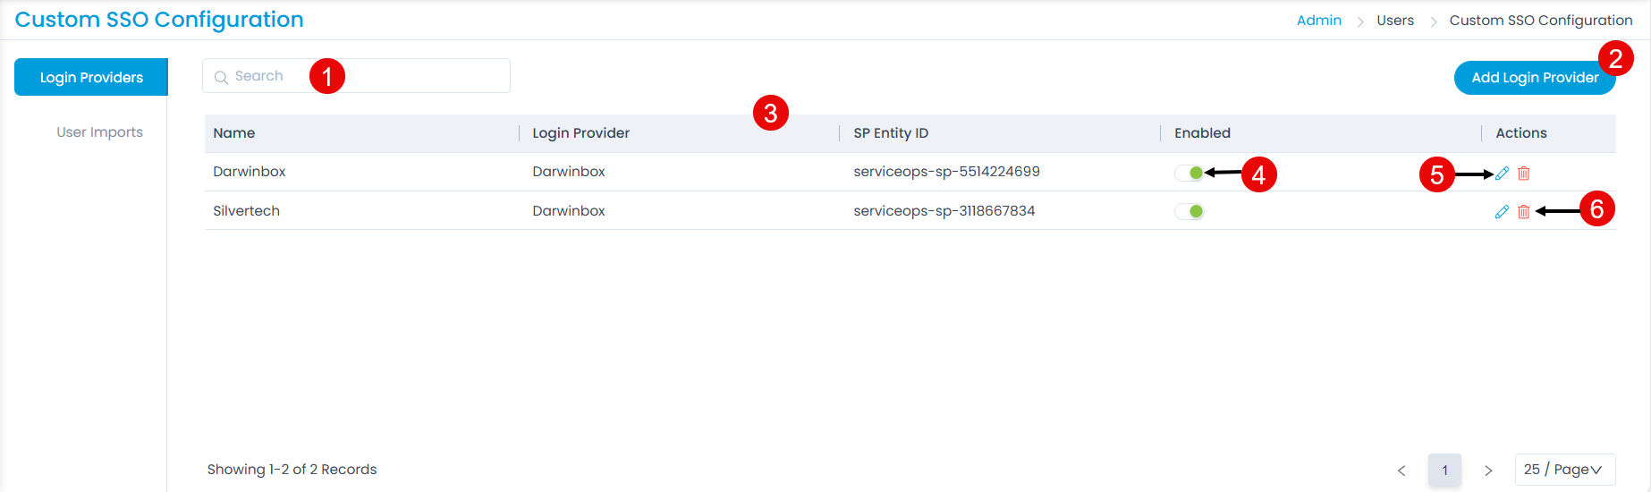Edit the Darwinbox login provider row
This screenshot has width=1651, height=492.
pos(1502,174)
